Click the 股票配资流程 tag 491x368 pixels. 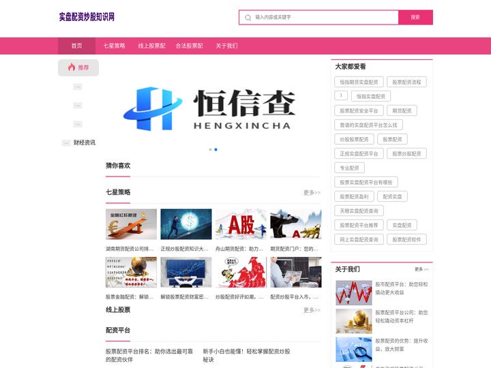[406, 82]
